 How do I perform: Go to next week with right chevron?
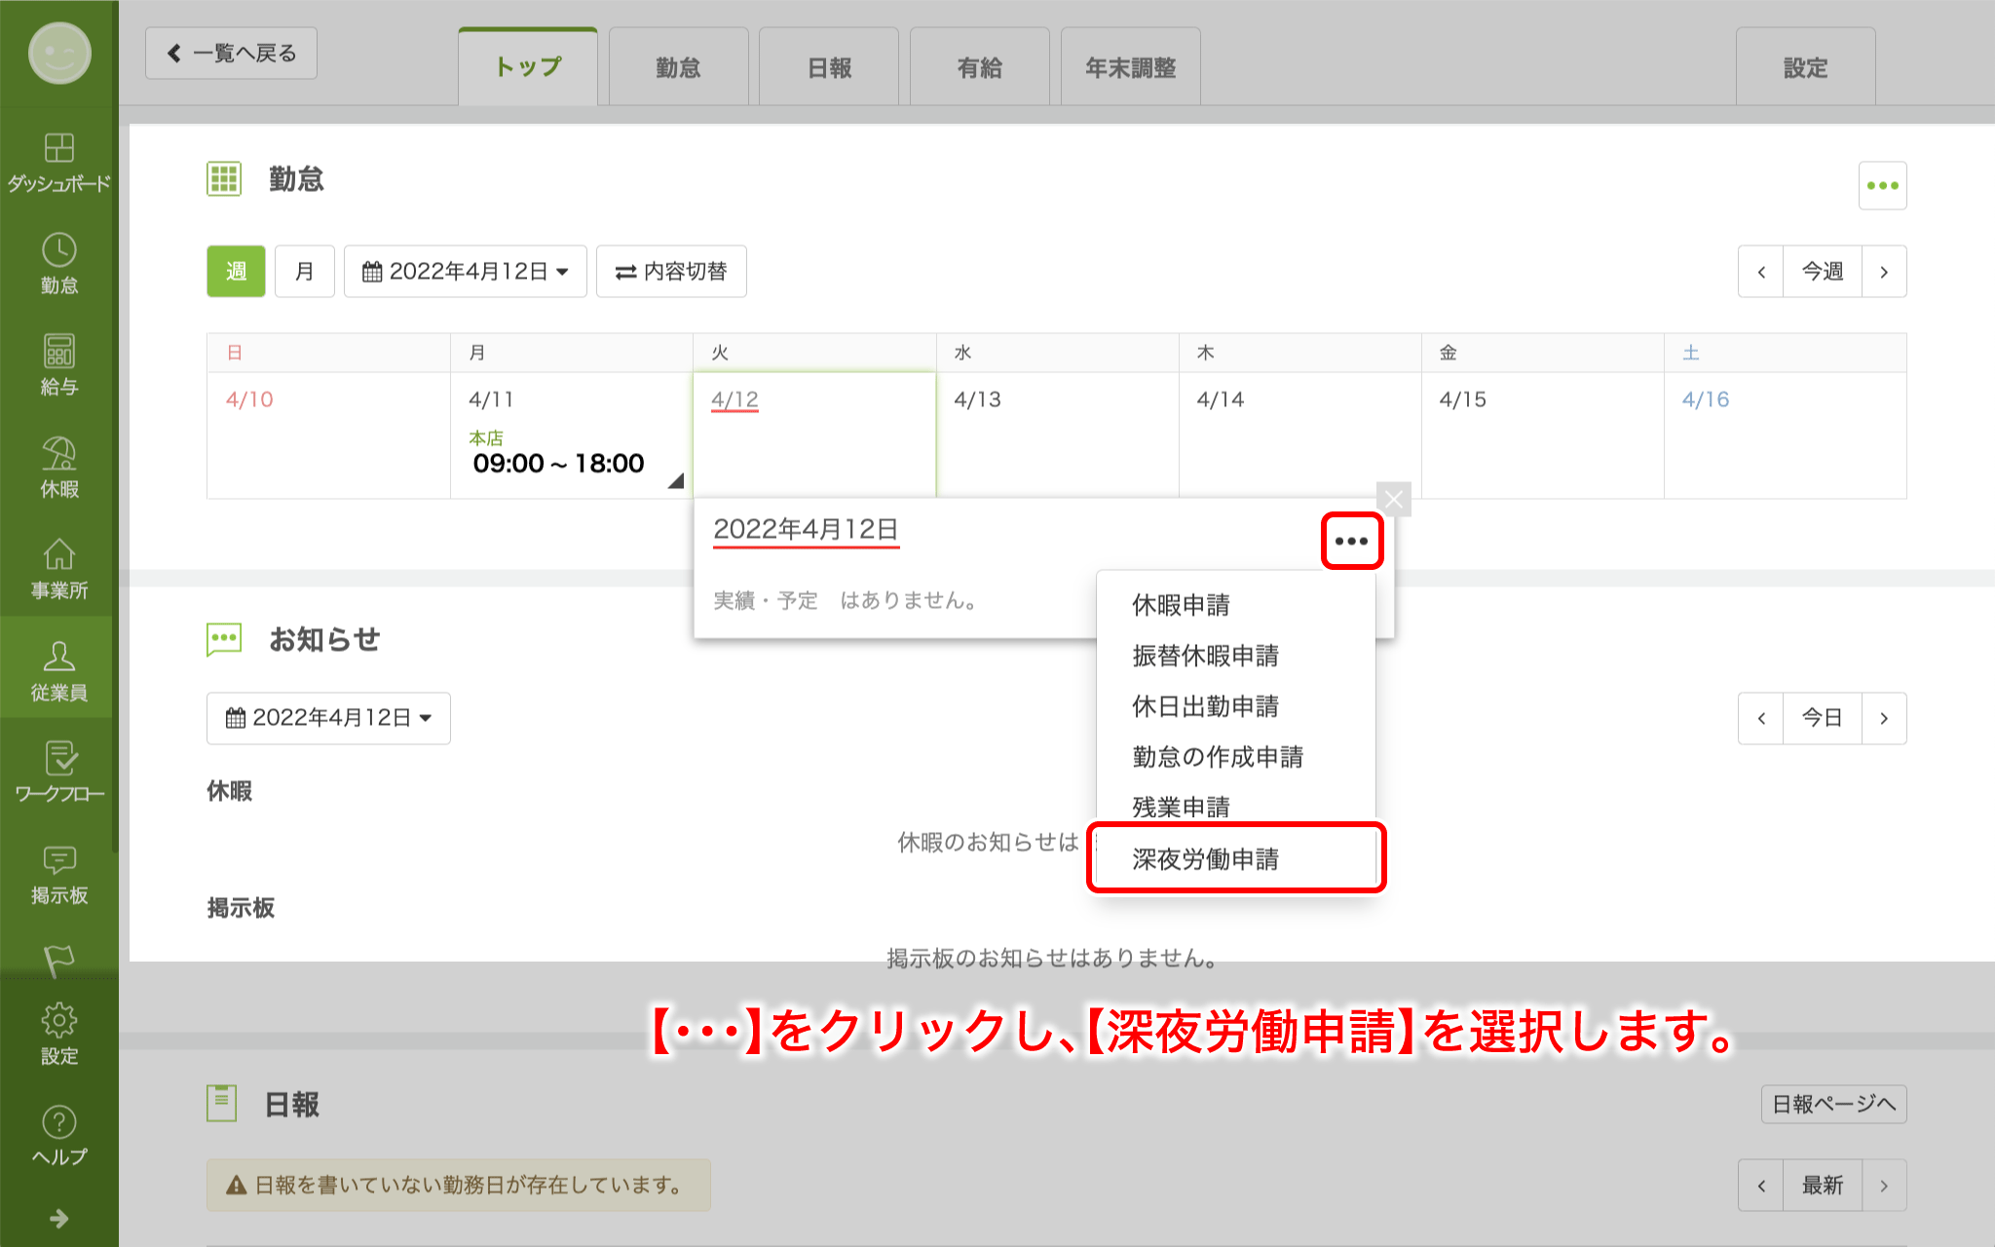pyautogui.click(x=1884, y=272)
